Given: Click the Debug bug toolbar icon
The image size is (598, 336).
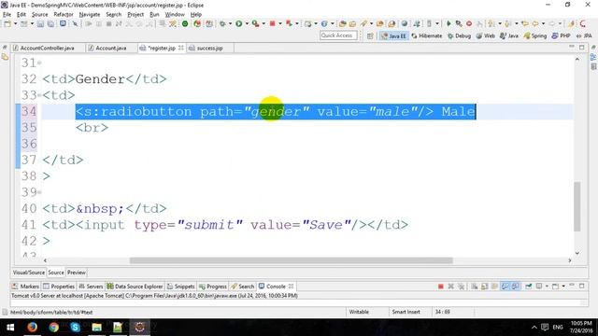Looking at the screenshot, I should 222,23.
